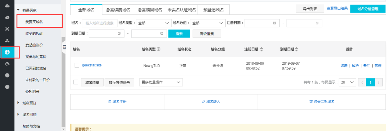The width and height of the screenshot is (387, 131).
Task: Click the 注册日期 start date field
Action: tap(262, 23)
